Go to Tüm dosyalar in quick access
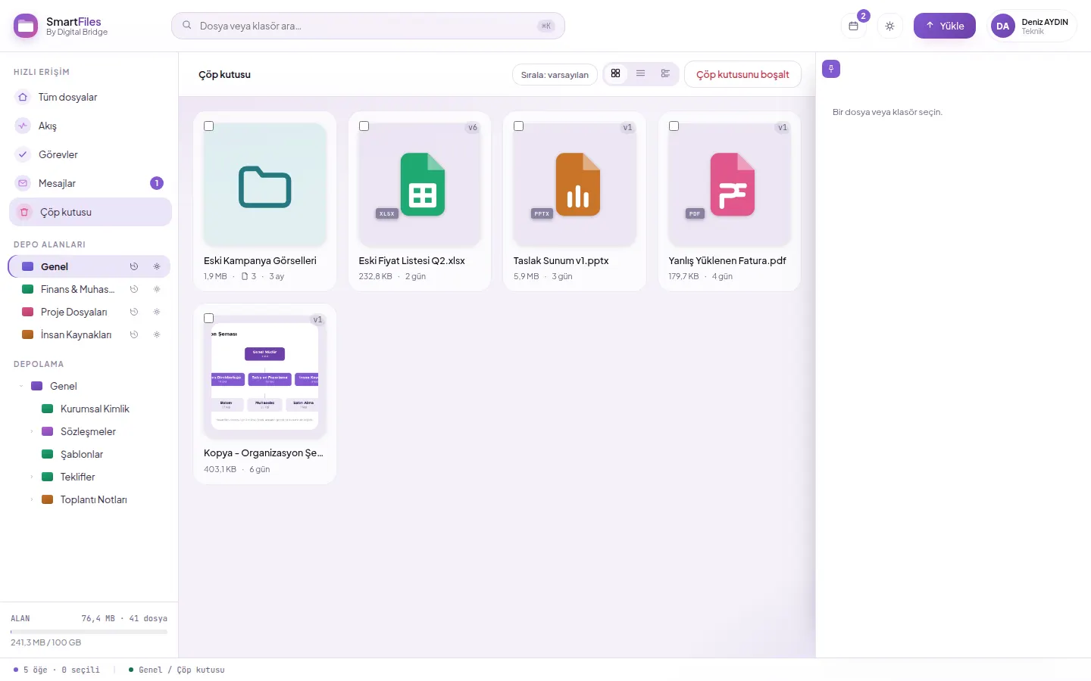This screenshot has height=681, width=1091. click(90, 97)
